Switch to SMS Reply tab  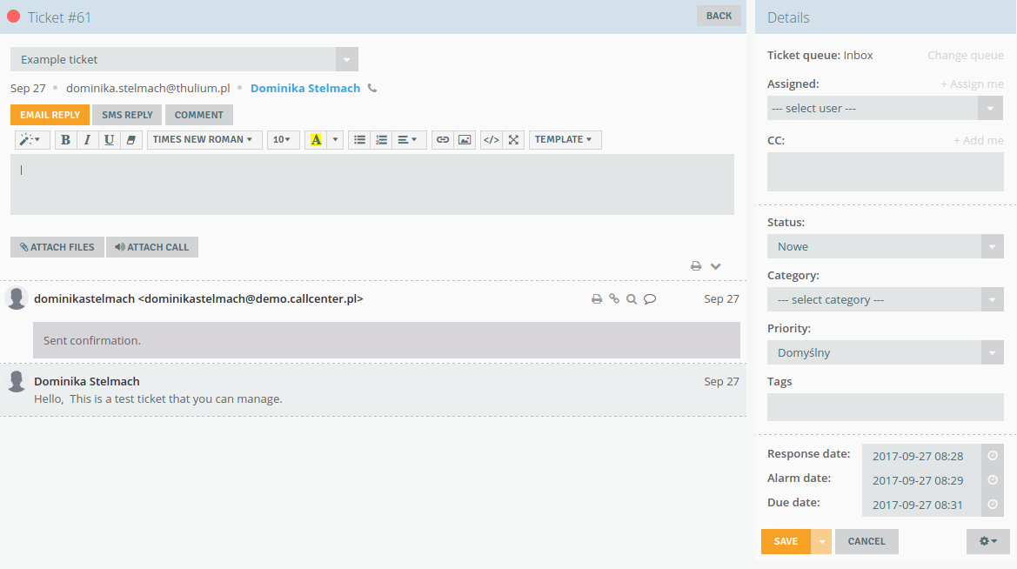point(127,115)
